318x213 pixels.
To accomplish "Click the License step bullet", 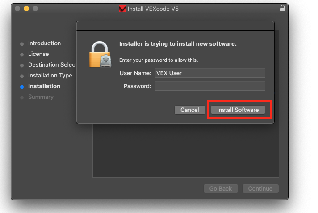I will [x=22, y=55].
